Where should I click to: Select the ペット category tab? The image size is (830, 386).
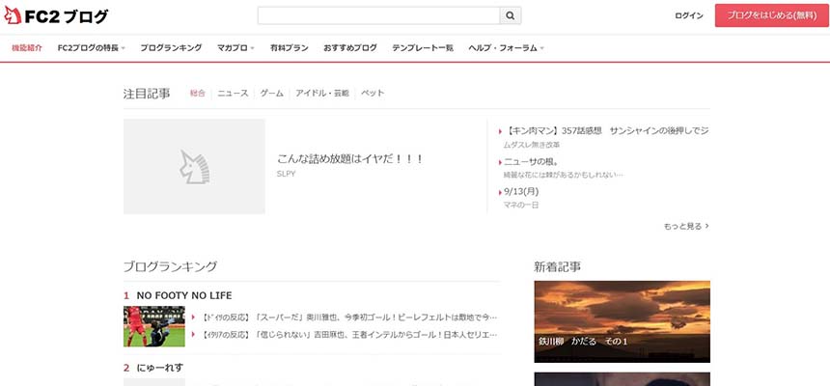(373, 94)
